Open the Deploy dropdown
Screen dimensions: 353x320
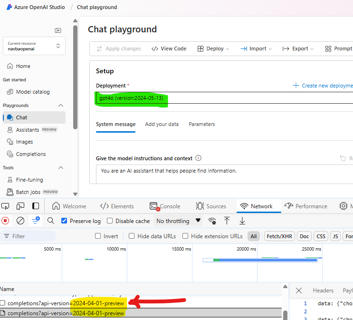click(213, 48)
